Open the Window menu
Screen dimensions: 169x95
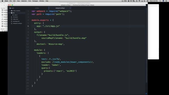click(x=42, y=1)
